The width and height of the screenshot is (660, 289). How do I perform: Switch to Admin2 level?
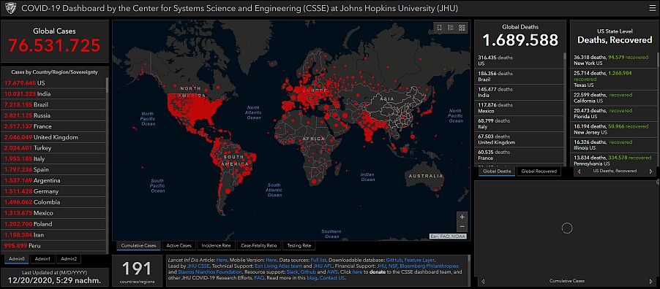(x=69, y=259)
